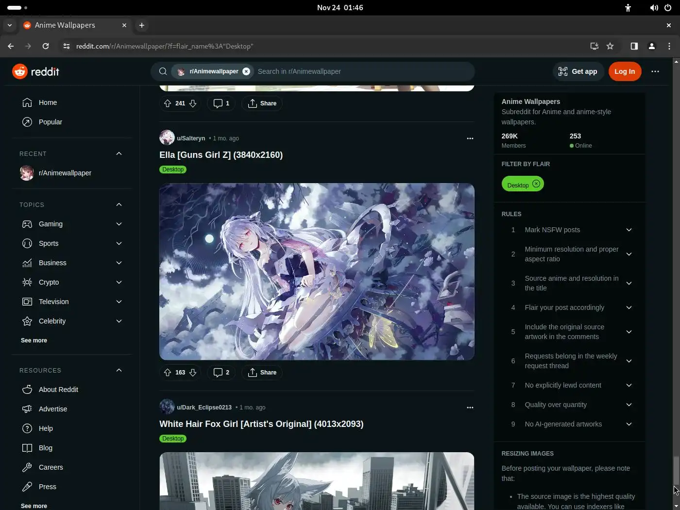Open the overflow menu on White Hair Fox Girl post

(x=470, y=408)
